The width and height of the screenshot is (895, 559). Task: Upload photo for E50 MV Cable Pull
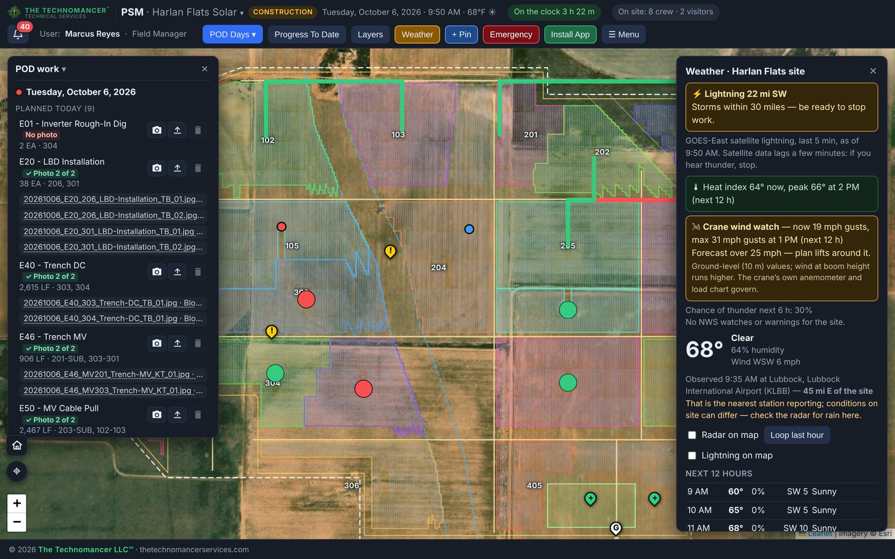click(177, 415)
